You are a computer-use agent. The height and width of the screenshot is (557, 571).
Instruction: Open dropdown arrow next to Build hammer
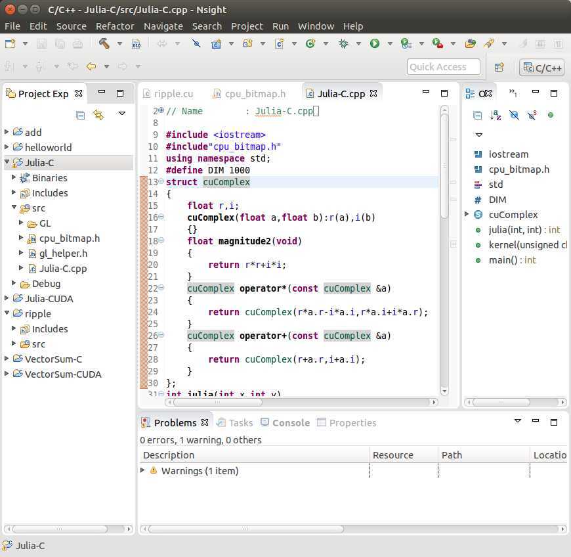click(119, 44)
